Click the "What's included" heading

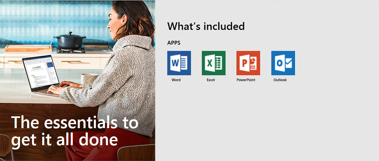(x=206, y=26)
